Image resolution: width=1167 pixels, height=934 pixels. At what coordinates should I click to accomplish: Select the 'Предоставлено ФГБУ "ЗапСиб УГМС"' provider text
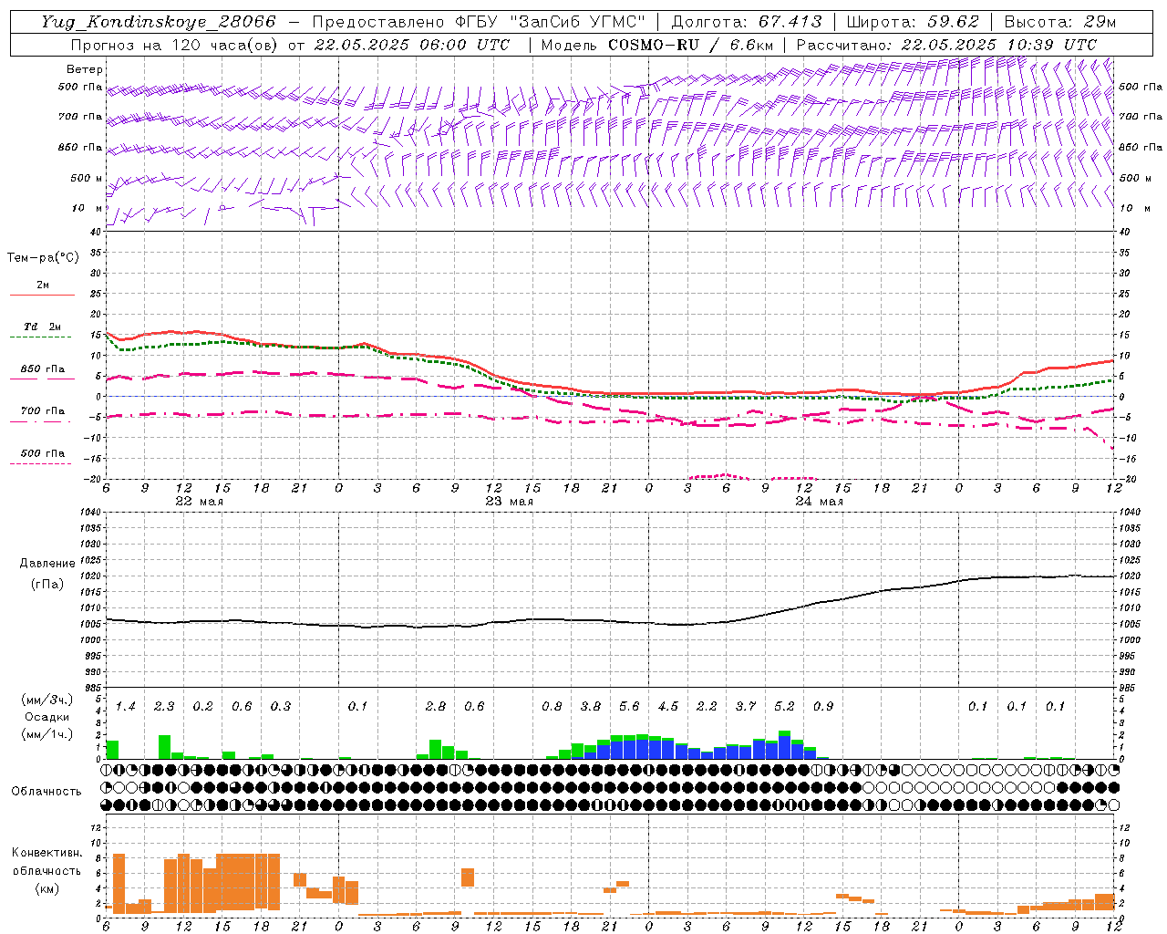tap(479, 22)
